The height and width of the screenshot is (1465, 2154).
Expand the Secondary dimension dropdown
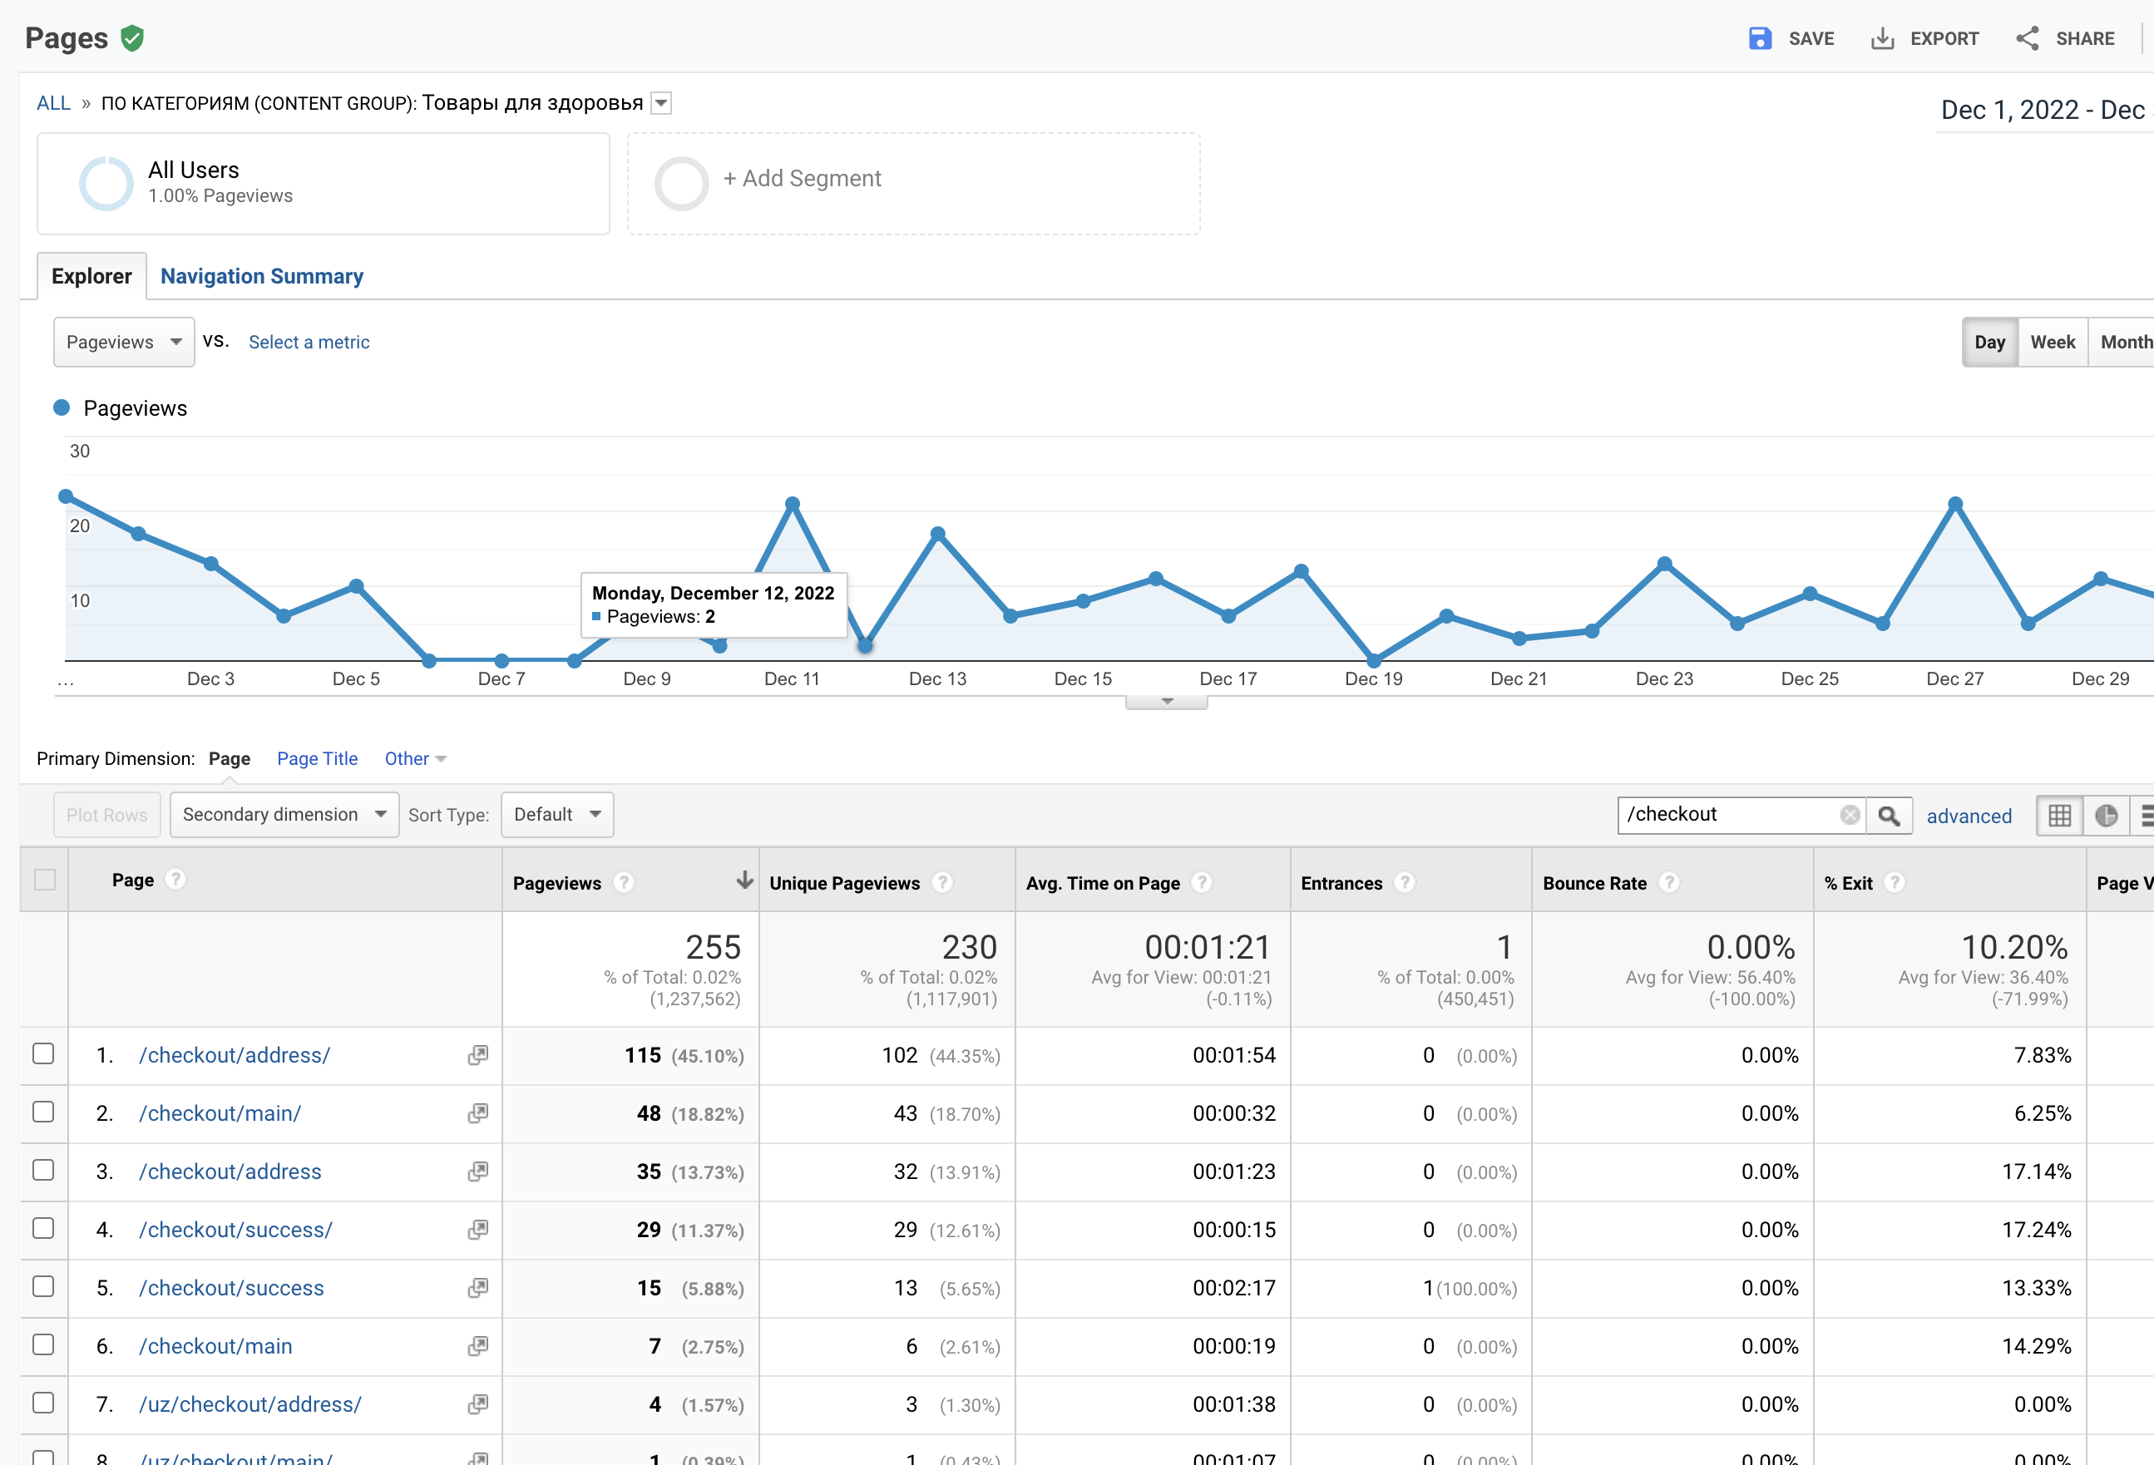tap(284, 815)
